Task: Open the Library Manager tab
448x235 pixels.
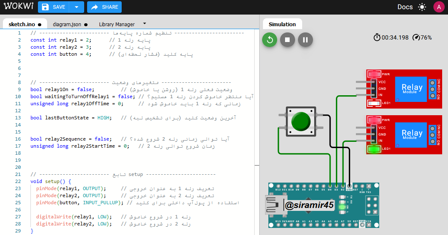Action: tap(117, 25)
